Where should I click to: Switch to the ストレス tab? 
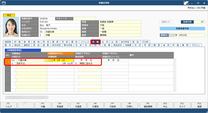(85, 42)
